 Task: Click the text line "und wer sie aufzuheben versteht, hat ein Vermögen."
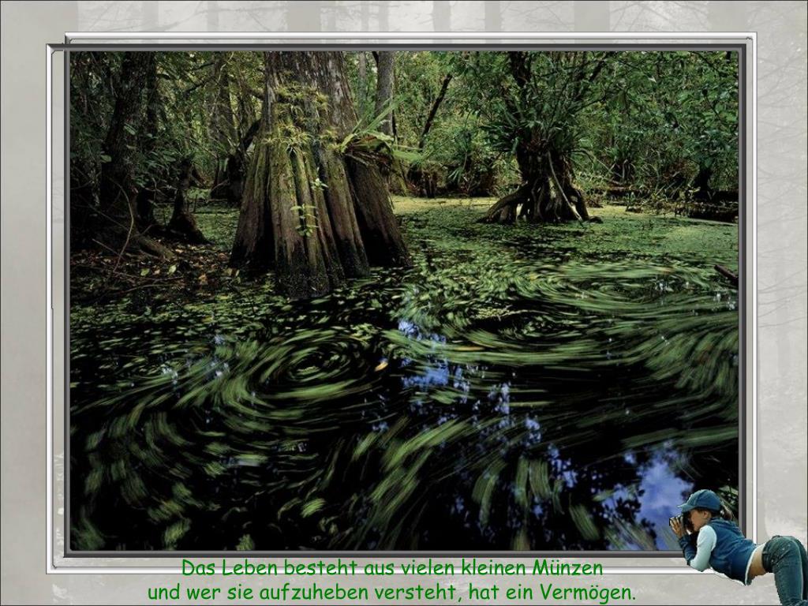[x=391, y=592]
